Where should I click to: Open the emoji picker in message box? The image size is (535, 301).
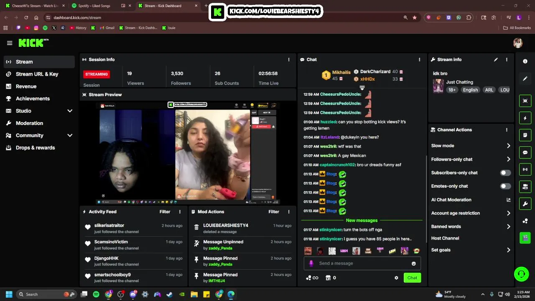414,263
